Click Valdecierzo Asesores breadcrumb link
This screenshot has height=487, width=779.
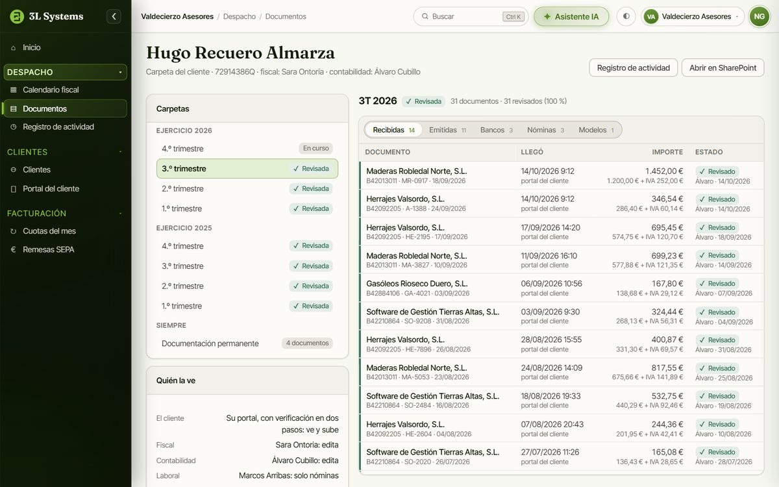[177, 16]
